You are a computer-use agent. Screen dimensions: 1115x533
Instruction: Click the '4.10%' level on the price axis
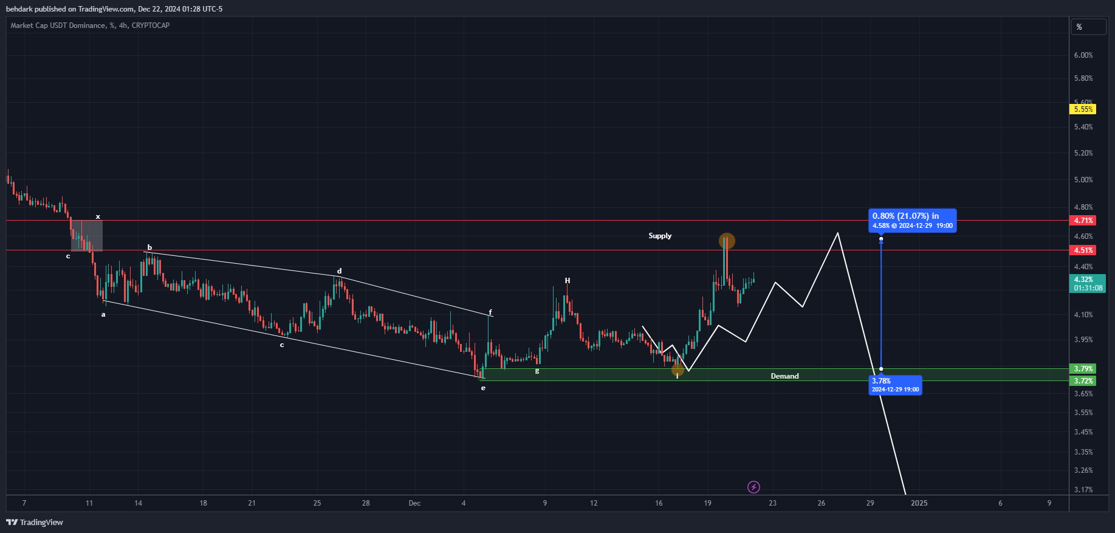[x=1083, y=315]
